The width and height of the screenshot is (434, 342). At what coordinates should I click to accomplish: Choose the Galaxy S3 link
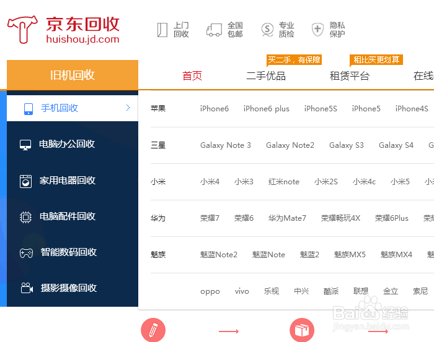[x=346, y=145]
